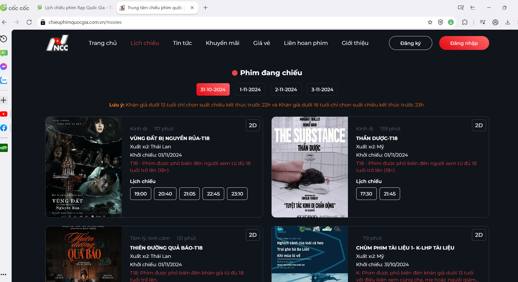The image size is (518, 282).
Task: Select the 3-11-2024 date tab
Action: [x=322, y=90]
